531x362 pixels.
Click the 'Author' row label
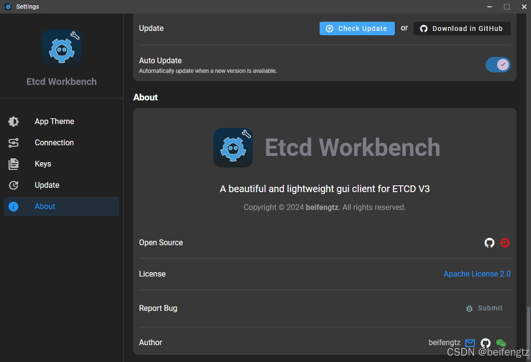151,343
